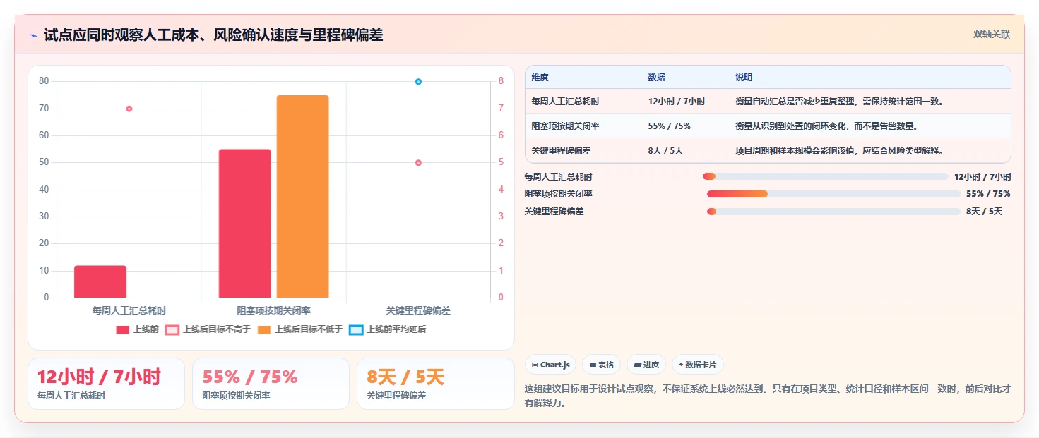Click the description starting 项目周期和样本规模
This screenshot has width=1039, height=438.
point(840,151)
